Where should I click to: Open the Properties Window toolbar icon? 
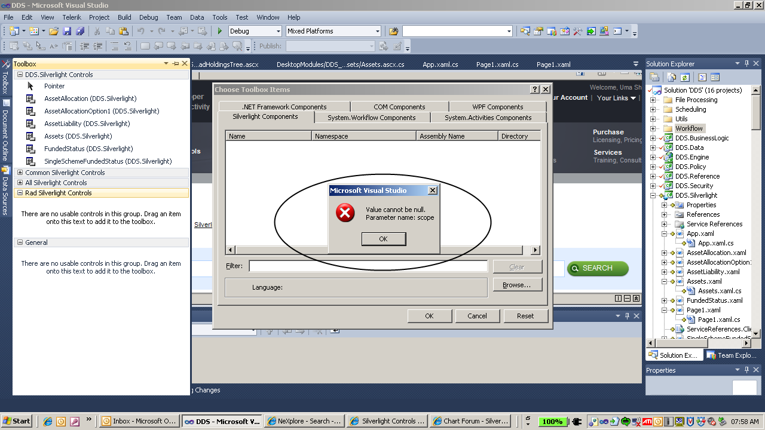tap(538, 31)
